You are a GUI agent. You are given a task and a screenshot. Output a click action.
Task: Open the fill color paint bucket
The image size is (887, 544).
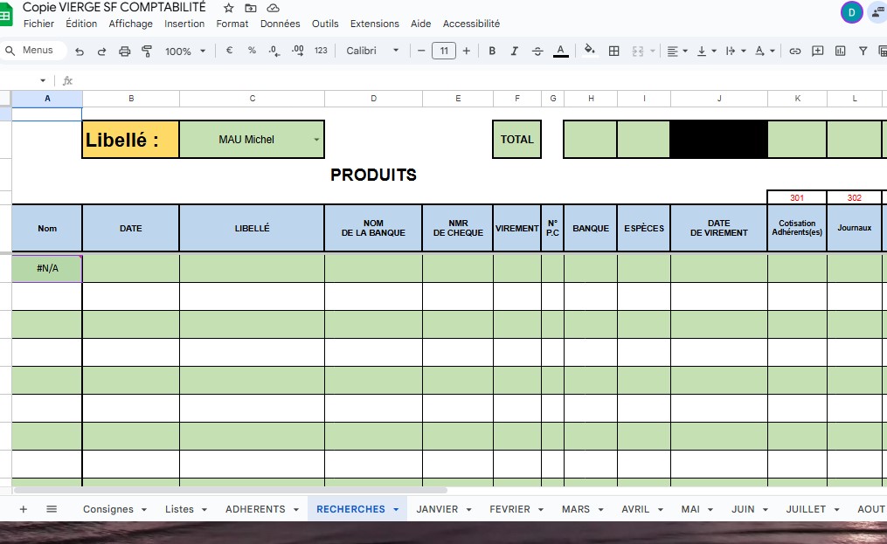click(589, 52)
